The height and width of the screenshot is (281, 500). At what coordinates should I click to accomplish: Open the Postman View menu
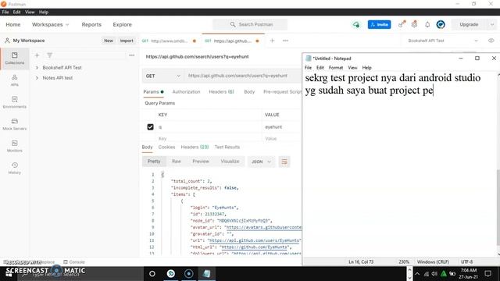(x=30, y=12)
